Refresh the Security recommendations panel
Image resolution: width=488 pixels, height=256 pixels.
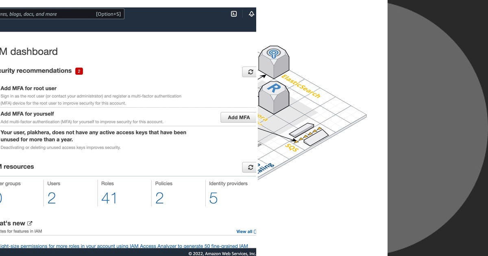click(x=249, y=71)
